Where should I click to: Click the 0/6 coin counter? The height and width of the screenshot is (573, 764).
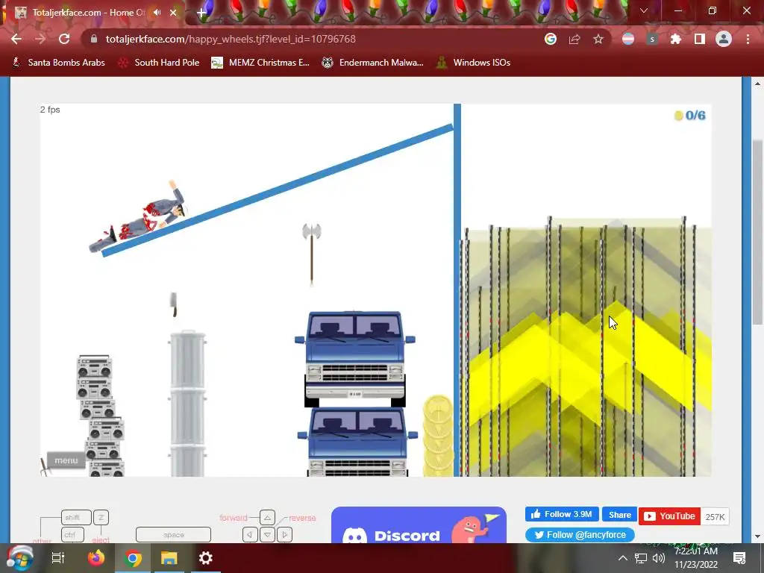pos(690,116)
